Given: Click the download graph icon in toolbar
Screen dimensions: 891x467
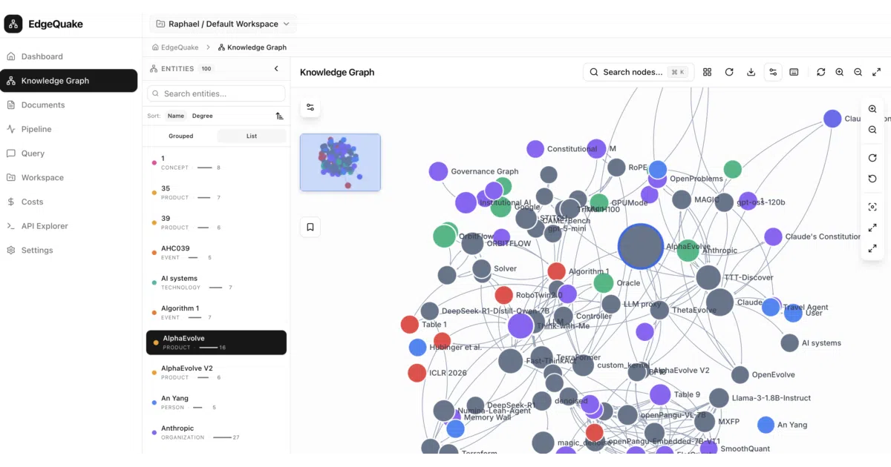Looking at the screenshot, I should (751, 72).
